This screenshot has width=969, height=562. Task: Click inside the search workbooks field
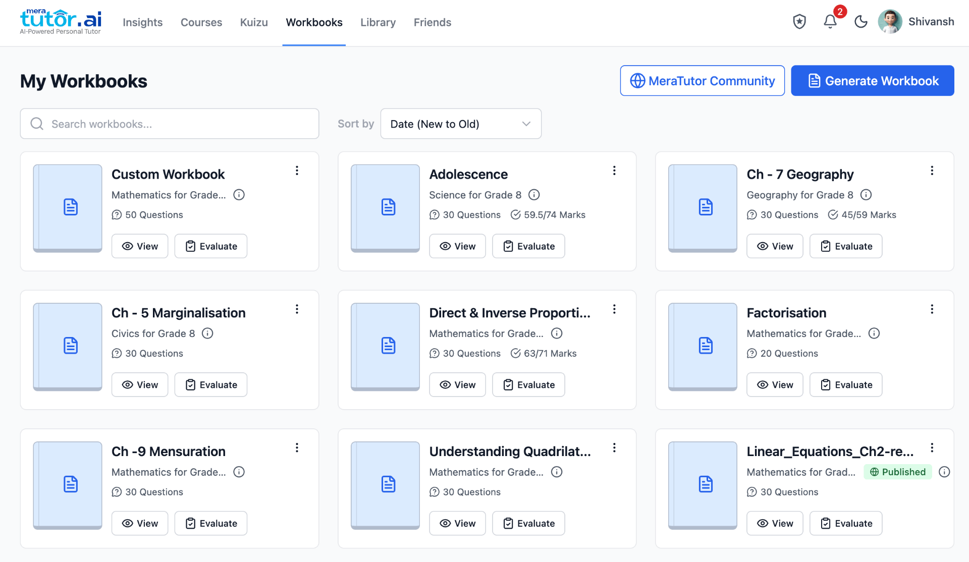click(151, 124)
